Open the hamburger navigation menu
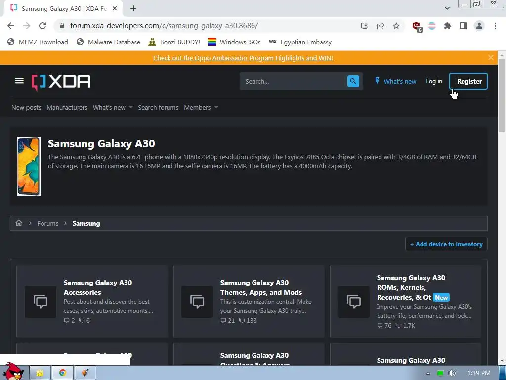The width and height of the screenshot is (506, 380). click(19, 81)
